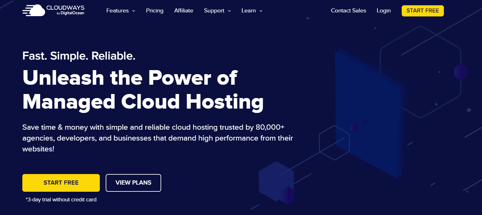The image size is (482, 215).
Task: Click the blue layered panel illustration
Action: [369, 112]
